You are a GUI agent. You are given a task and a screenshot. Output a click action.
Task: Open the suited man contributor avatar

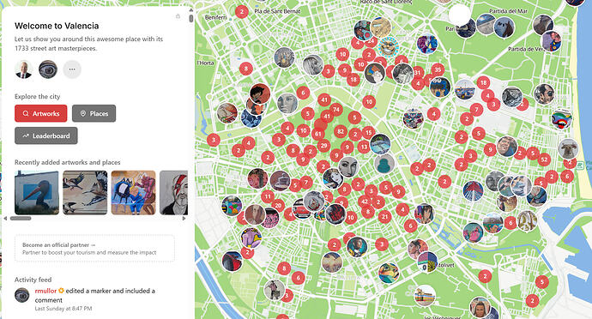click(23, 69)
